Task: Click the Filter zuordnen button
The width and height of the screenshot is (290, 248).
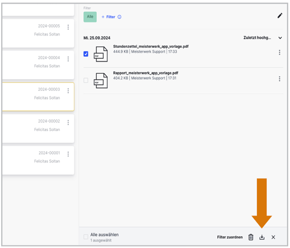Action: pos(230,237)
